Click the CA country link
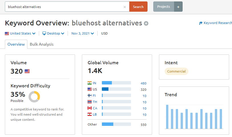The width and height of the screenshot is (232, 137). pyautogui.click(x=95, y=108)
